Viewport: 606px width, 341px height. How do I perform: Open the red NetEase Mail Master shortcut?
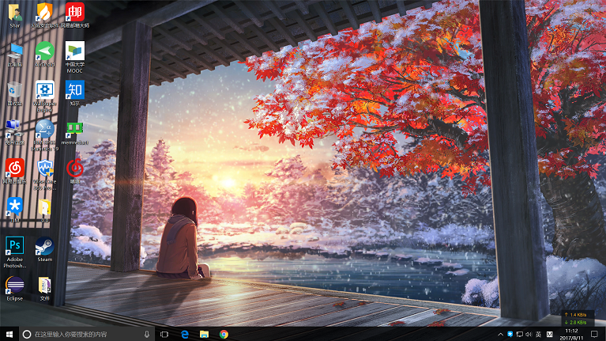pyautogui.click(x=74, y=15)
